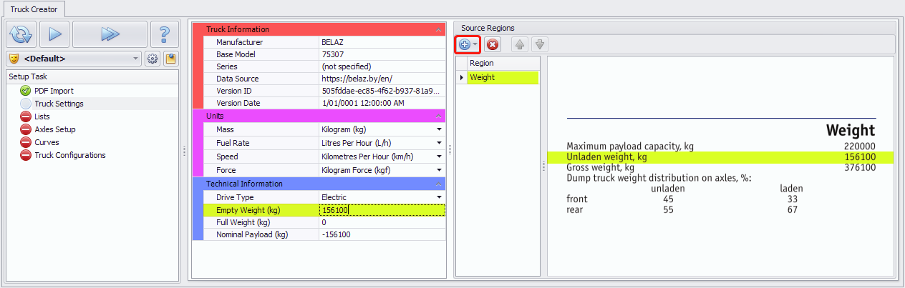This screenshot has height=288, width=905.
Task: Open the settings gear next to Default
Action: tap(152, 59)
